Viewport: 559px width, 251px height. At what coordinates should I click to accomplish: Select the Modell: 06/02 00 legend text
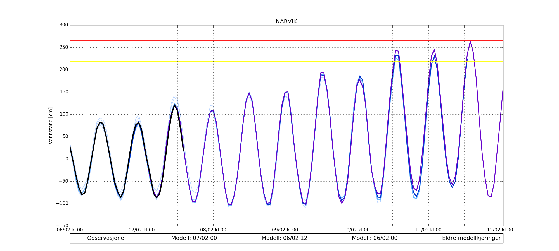[x=375, y=238]
